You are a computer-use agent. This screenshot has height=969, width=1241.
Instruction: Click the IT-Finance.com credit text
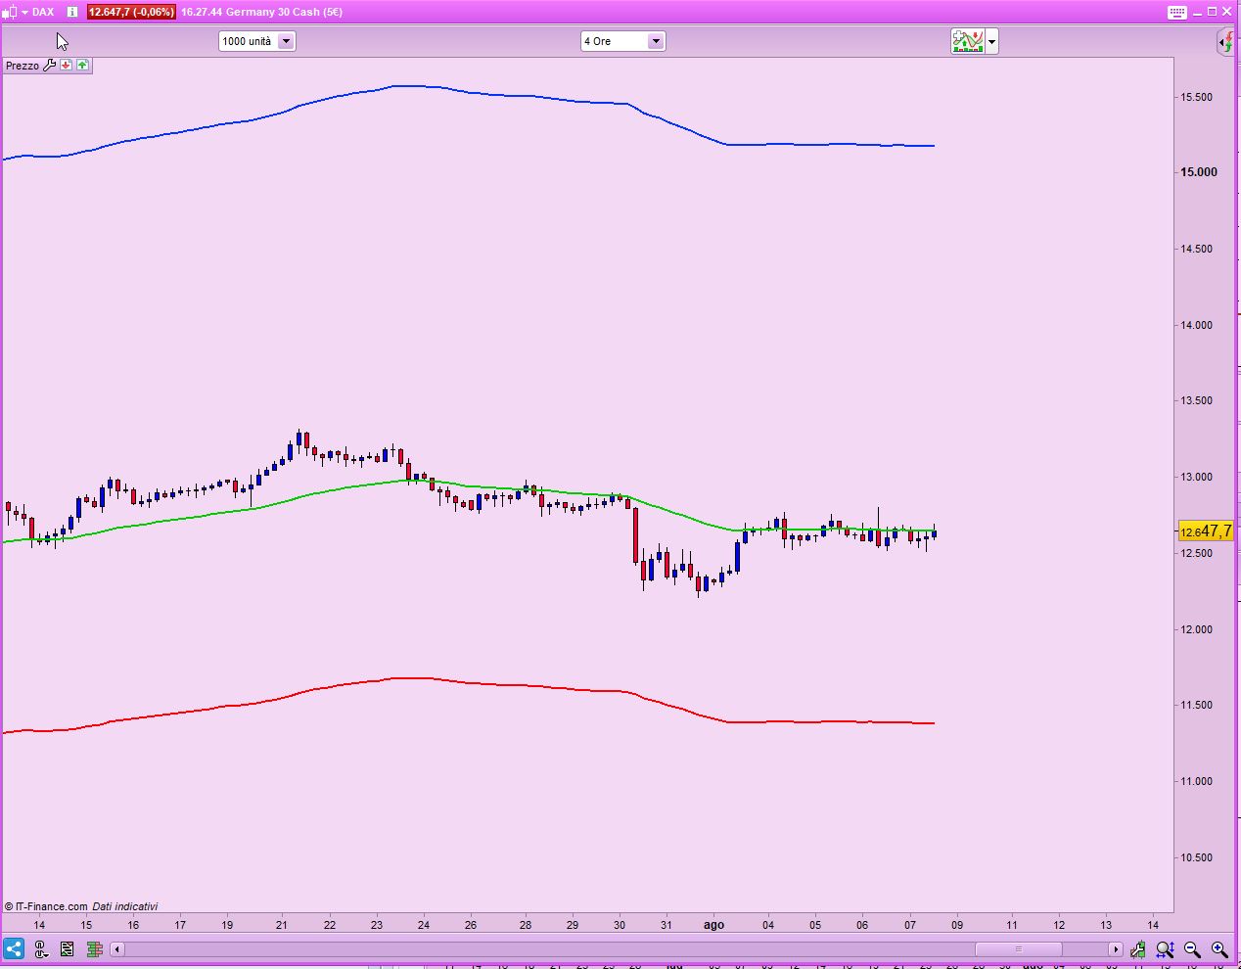(x=46, y=906)
